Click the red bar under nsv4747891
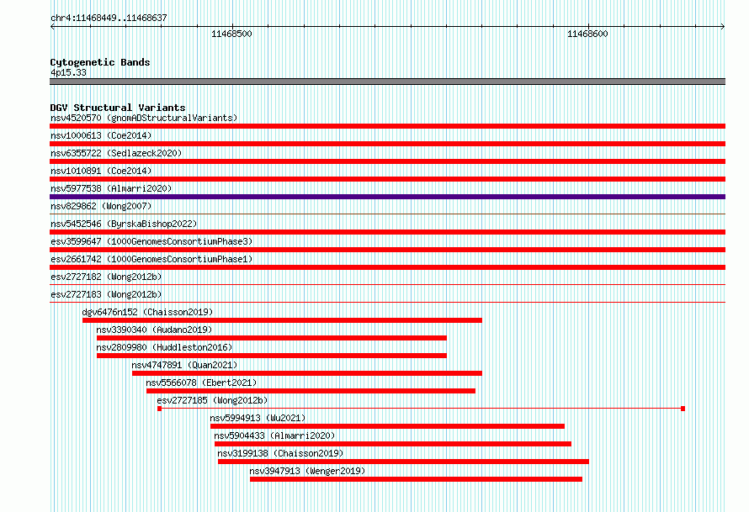Image resolution: width=749 pixels, height=512 pixels. [x=307, y=373]
